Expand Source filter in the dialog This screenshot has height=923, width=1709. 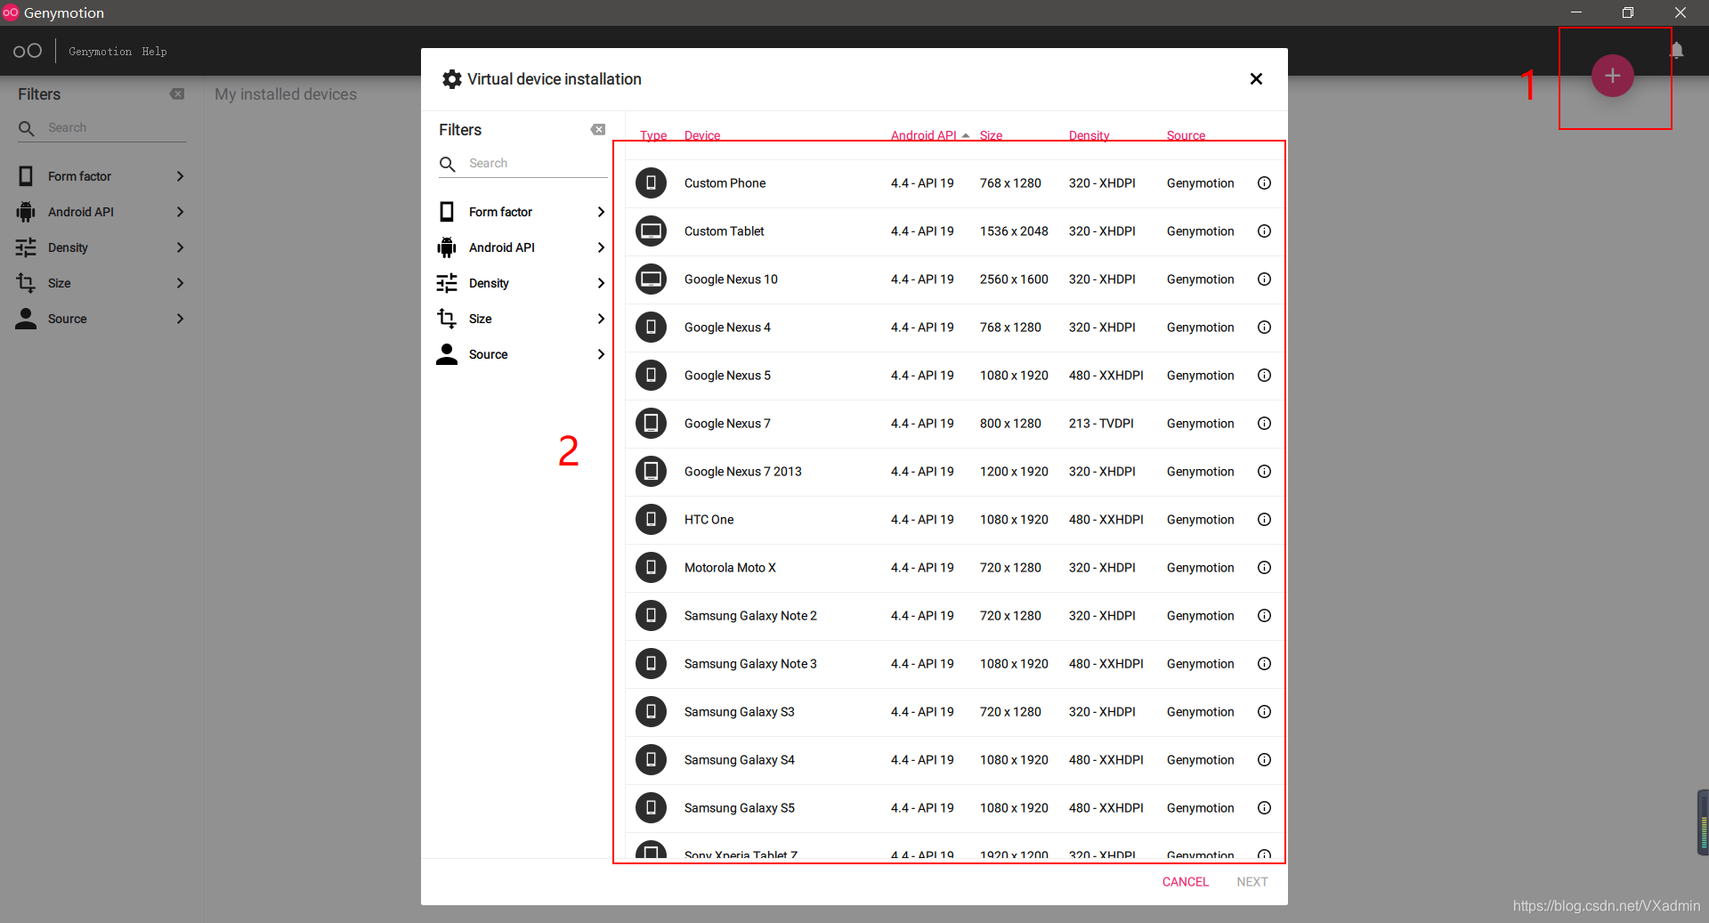coord(522,354)
